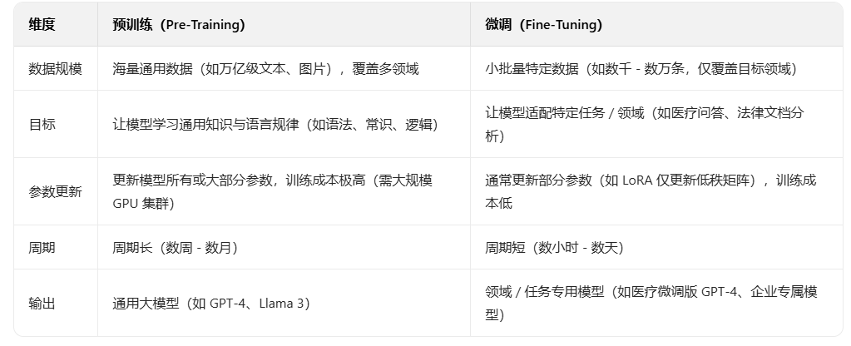Click the 微调 (Fine-Tuning) column header

[x=543, y=25]
